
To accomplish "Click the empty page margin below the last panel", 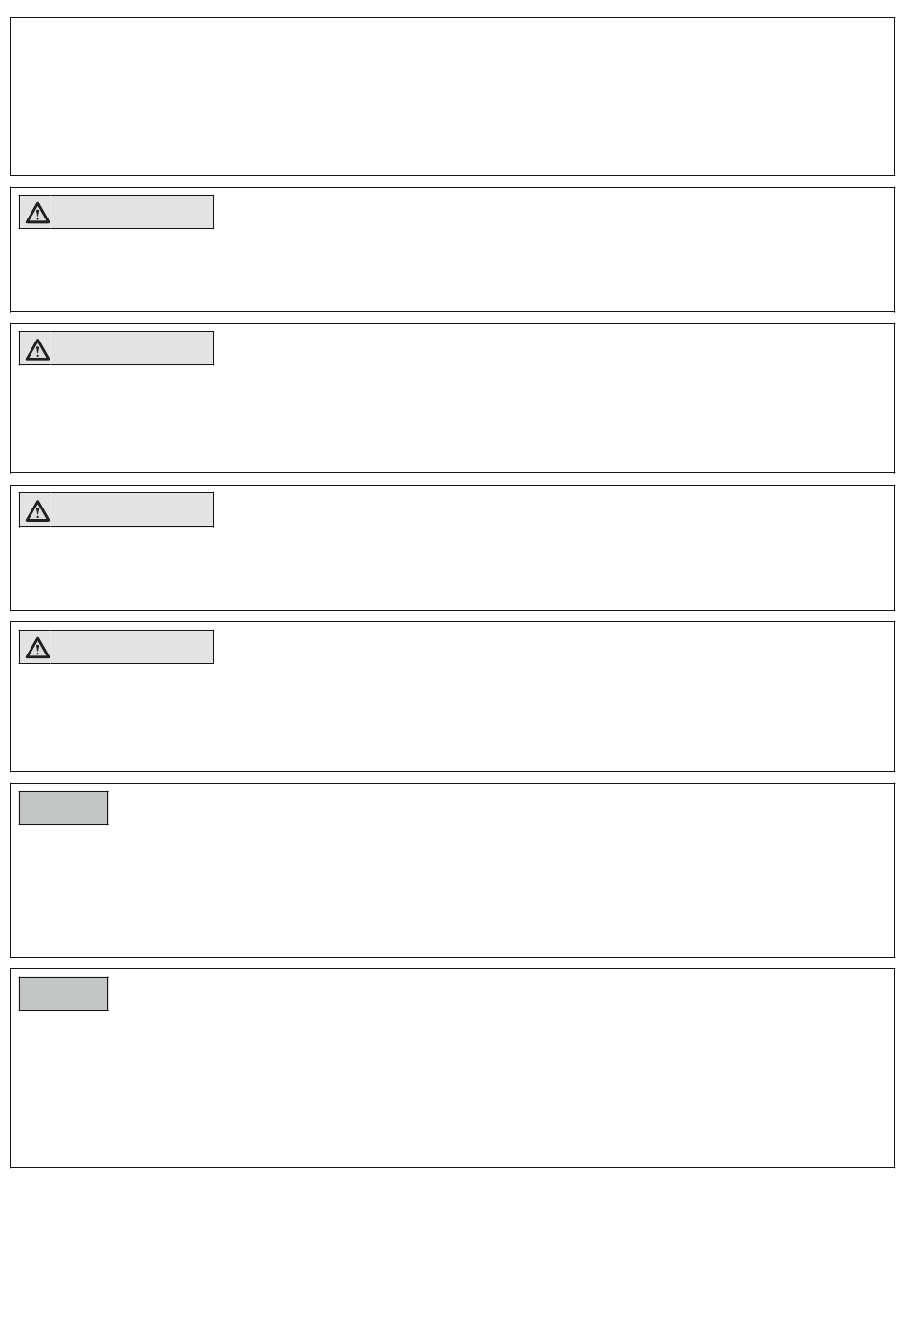I will coord(452,1248).
